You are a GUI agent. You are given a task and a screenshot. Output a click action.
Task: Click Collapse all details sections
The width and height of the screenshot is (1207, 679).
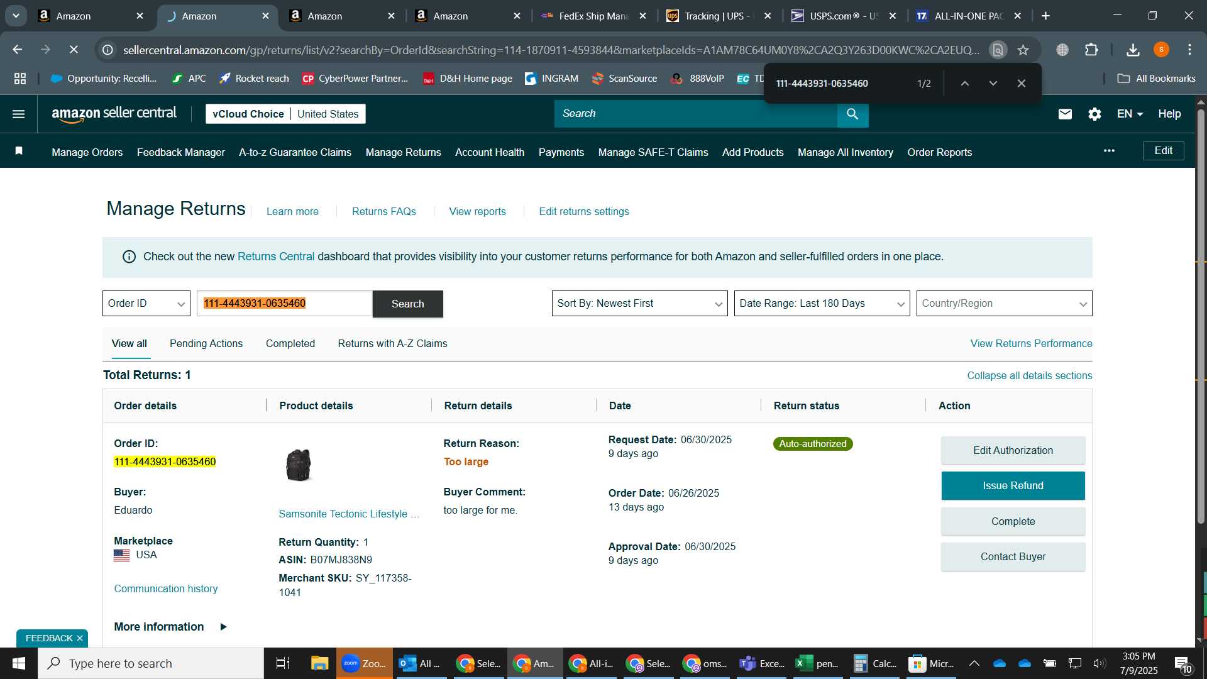coord(1029,375)
